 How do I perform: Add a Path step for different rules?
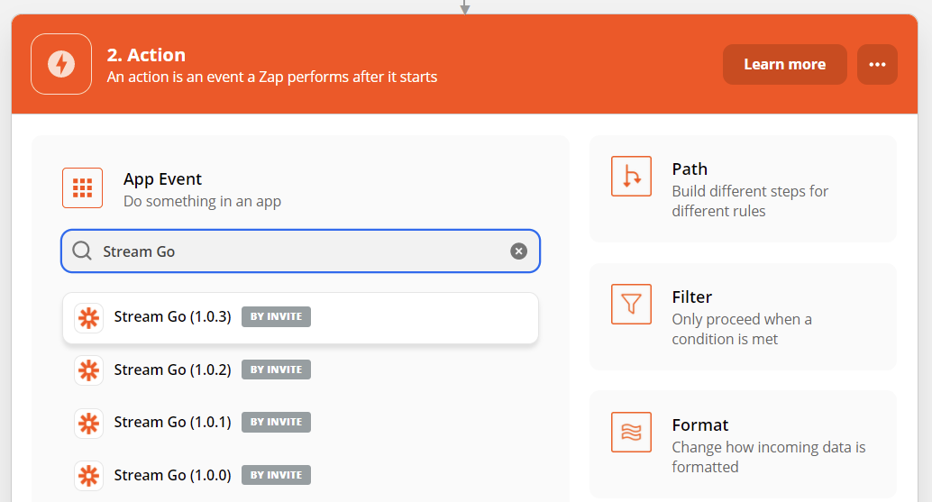point(743,189)
